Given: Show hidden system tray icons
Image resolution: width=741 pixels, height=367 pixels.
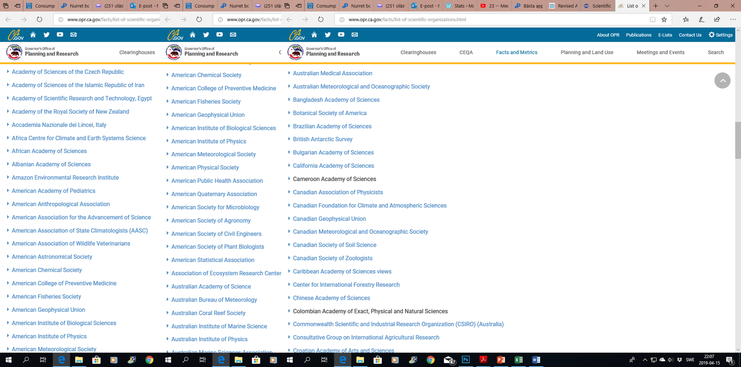Looking at the screenshot, I should point(645,360).
